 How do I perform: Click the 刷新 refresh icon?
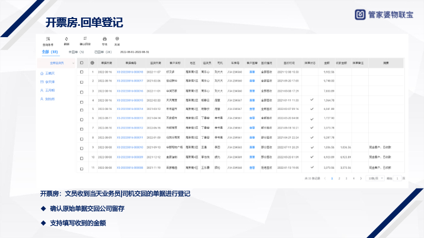(66, 39)
